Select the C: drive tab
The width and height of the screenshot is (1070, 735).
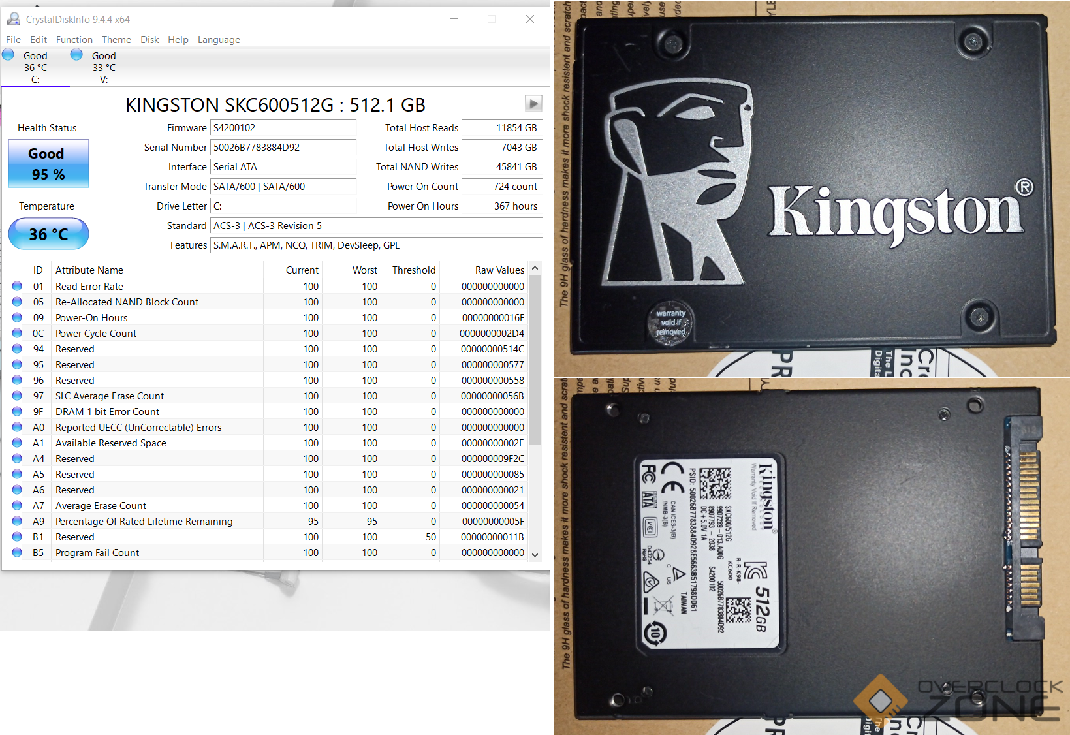[35, 67]
